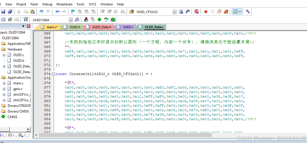Click editor horizontal scrollbar left arrow
The height and width of the screenshot is (143, 307).
click(36, 135)
